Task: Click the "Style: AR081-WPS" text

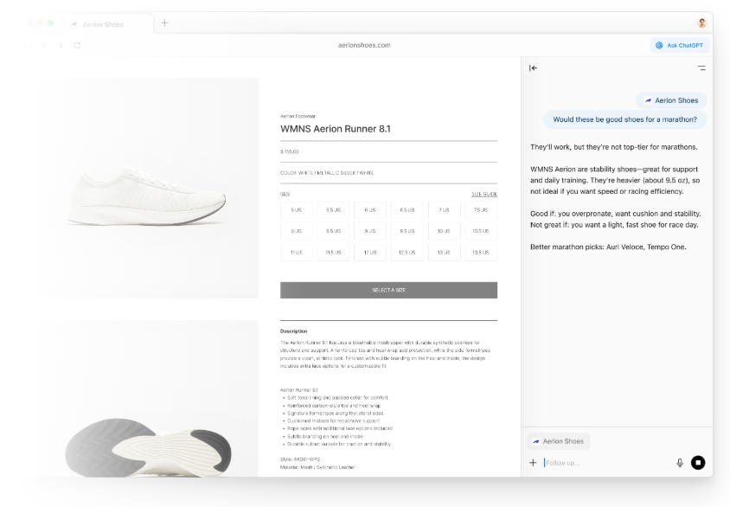Action: [300, 459]
